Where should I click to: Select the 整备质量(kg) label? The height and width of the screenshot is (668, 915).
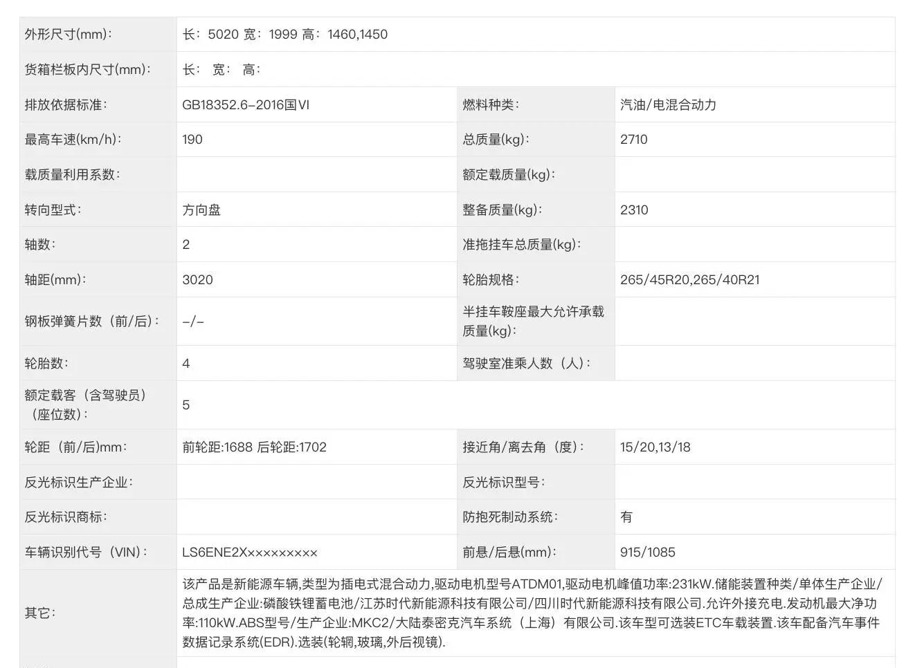502,210
